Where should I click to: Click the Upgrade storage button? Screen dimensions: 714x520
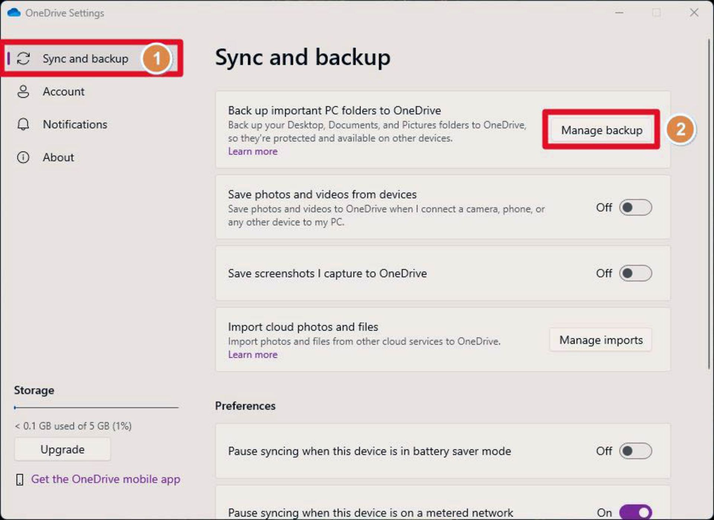coord(62,449)
